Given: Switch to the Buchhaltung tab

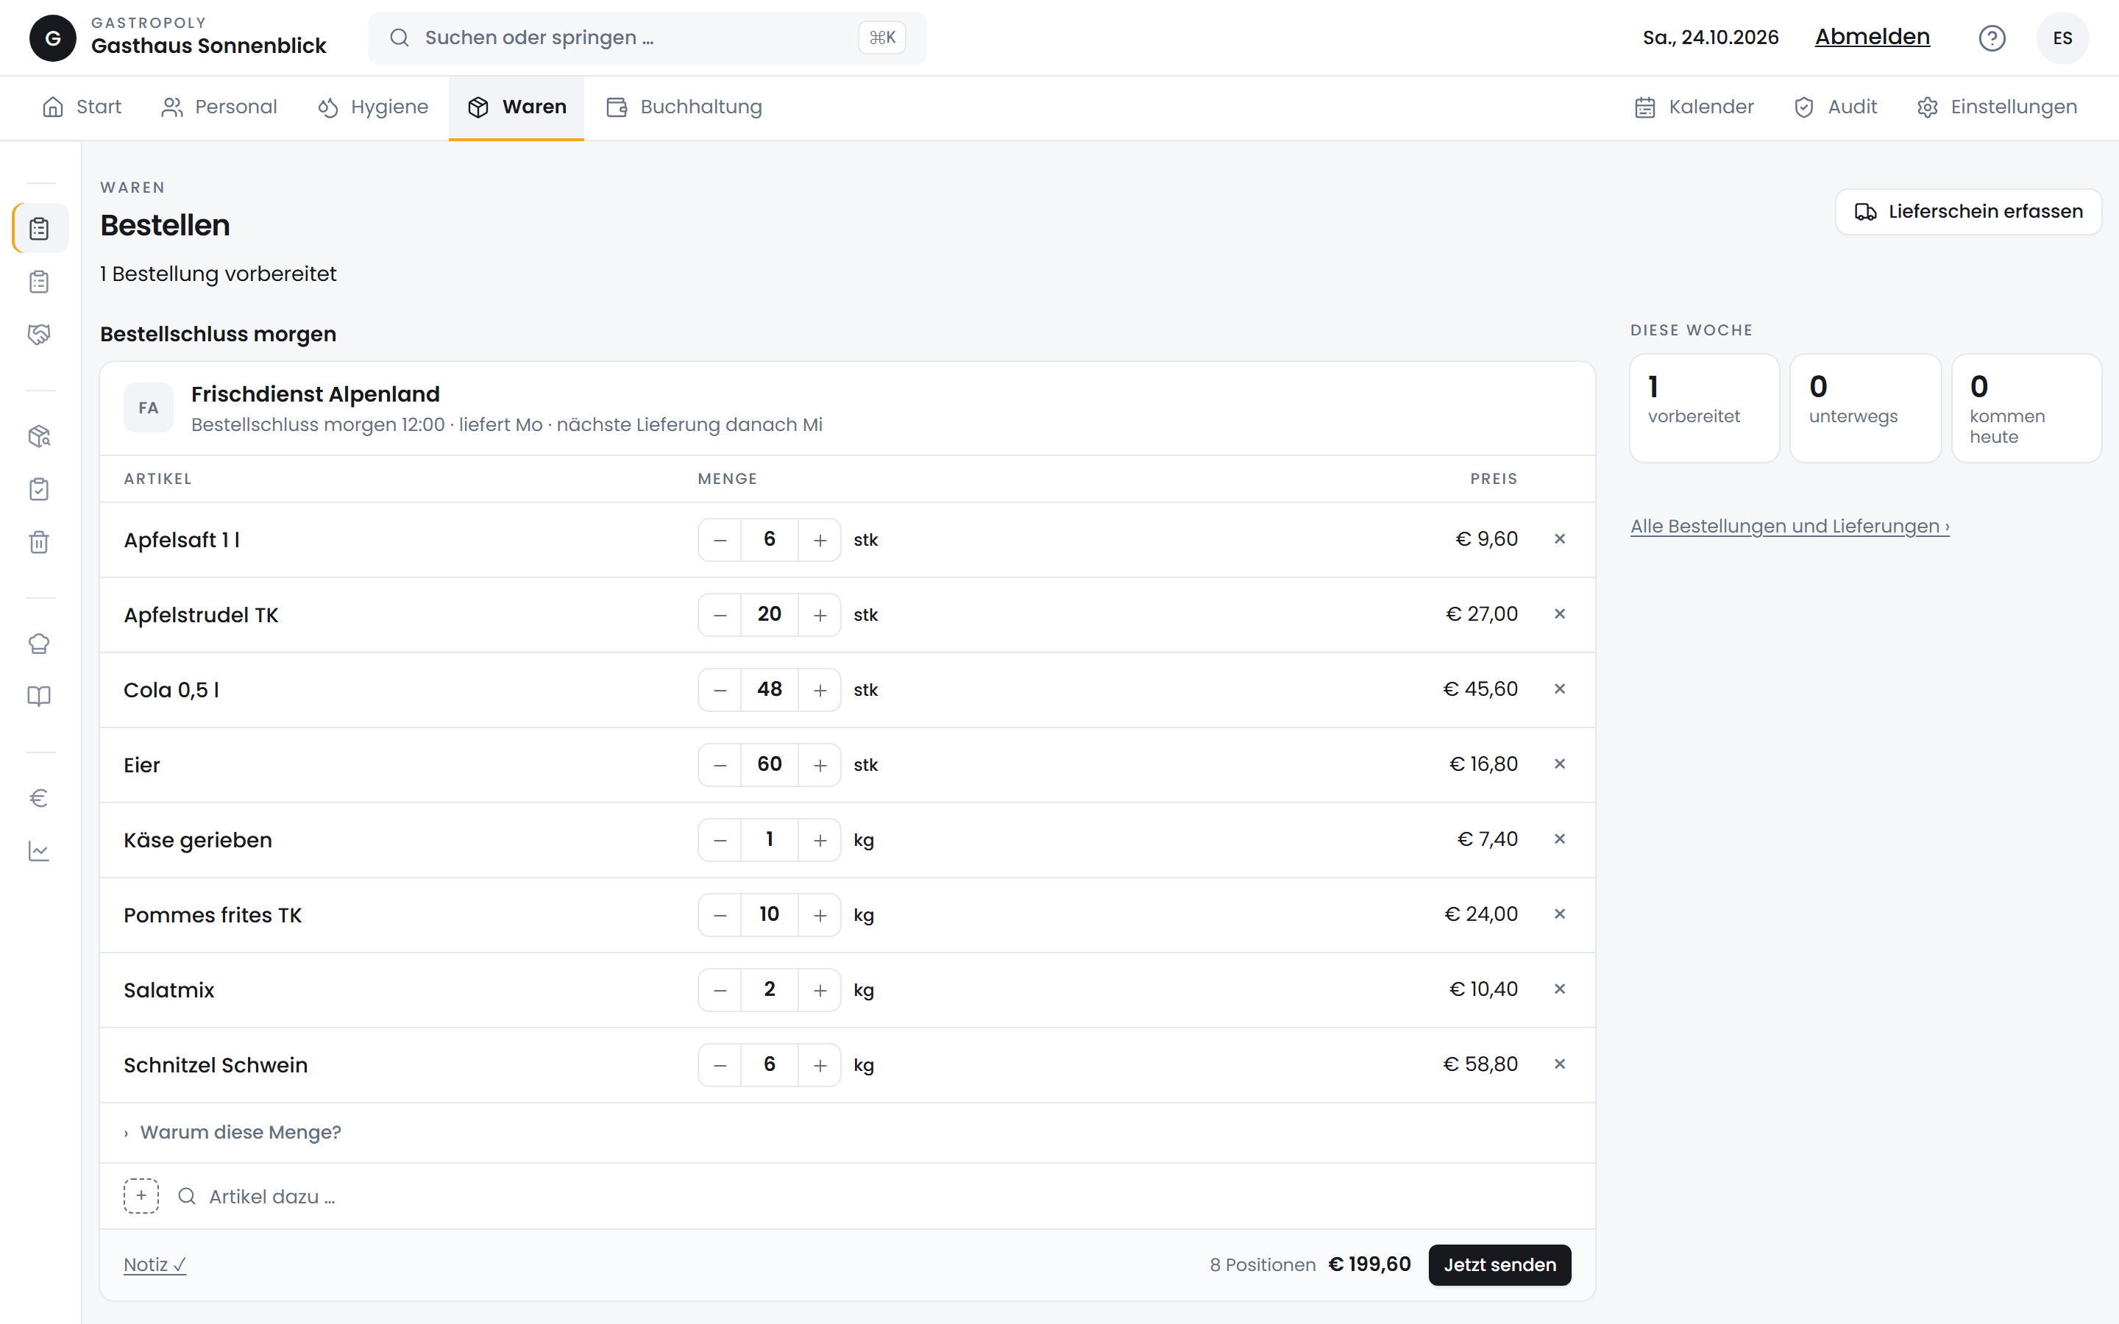Looking at the screenshot, I should pyautogui.click(x=685, y=107).
